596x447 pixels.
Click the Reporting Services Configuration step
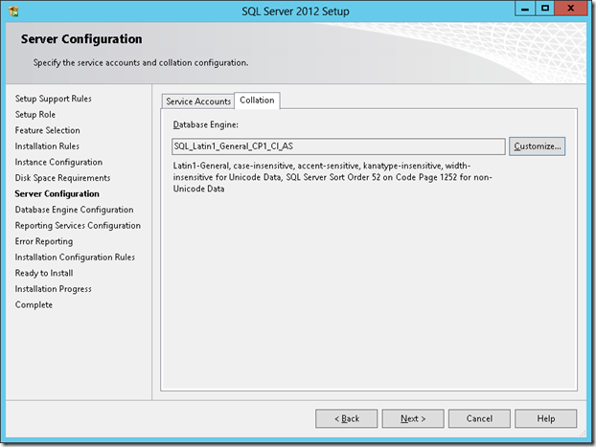78,226
